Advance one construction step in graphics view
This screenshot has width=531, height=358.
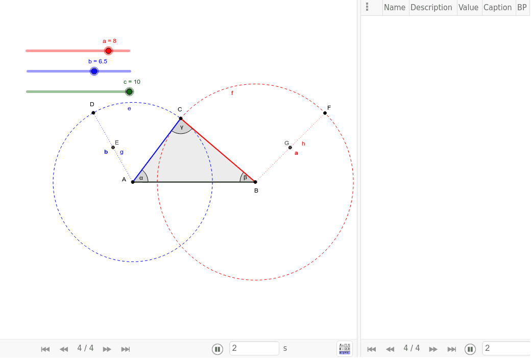pos(107,349)
